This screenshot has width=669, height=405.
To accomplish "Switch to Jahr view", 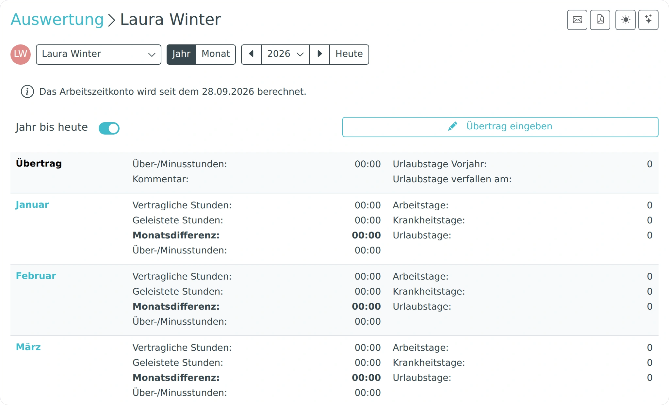I will (x=181, y=54).
